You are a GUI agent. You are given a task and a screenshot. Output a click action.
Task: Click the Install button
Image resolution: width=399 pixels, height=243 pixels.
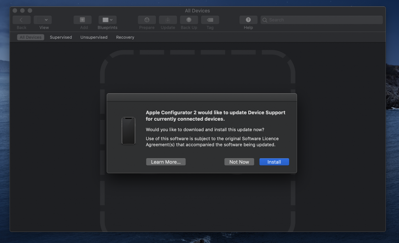274,162
